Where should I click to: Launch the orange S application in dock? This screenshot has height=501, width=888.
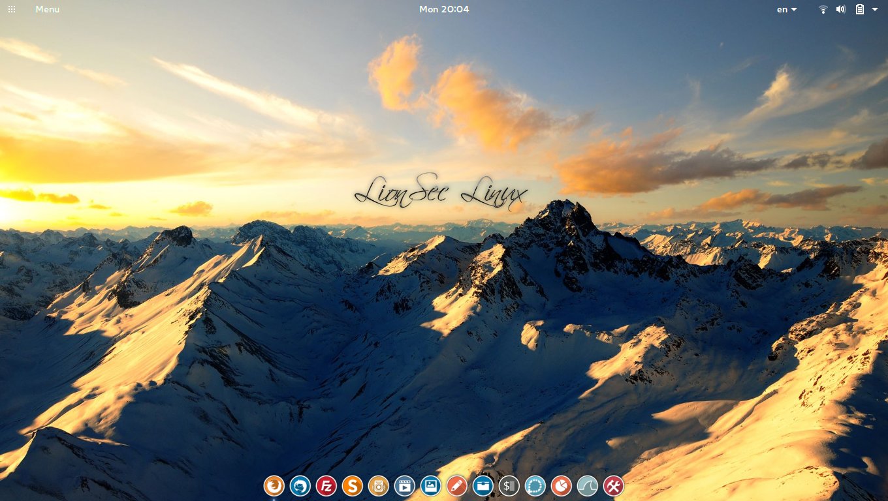coord(353,485)
